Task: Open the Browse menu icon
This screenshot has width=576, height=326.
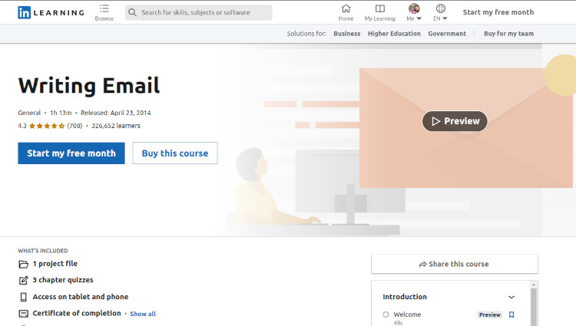Action: tap(104, 8)
